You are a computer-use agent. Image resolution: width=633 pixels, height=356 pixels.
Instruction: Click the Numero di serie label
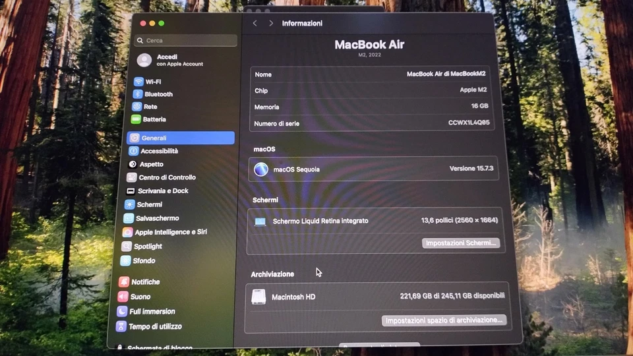(x=276, y=123)
